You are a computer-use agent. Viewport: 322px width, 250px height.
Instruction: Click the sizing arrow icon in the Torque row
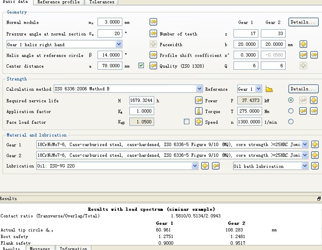click(x=303, y=111)
